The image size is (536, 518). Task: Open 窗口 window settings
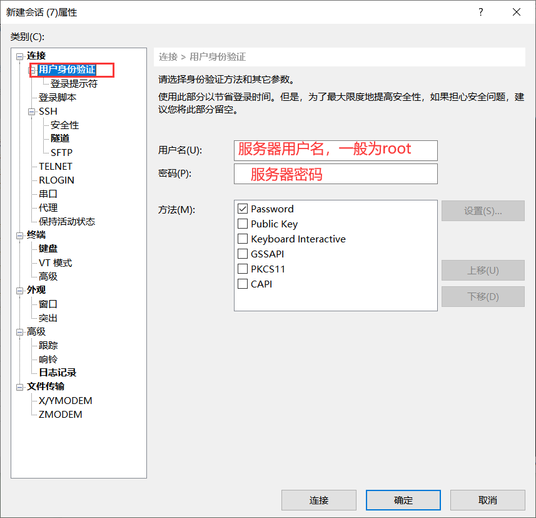[x=48, y=304]
